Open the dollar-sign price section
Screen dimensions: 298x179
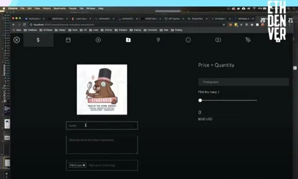(x=38, y=40)
